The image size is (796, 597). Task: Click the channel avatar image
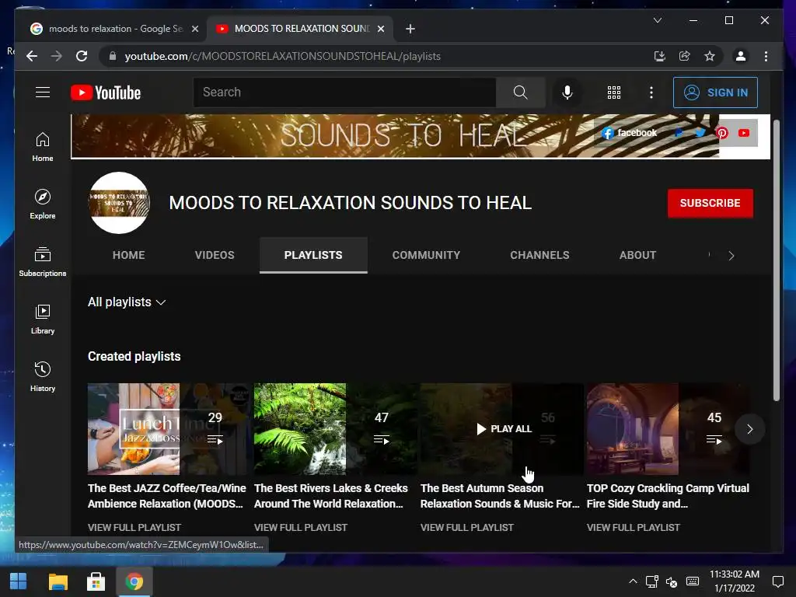coord(119,203)
